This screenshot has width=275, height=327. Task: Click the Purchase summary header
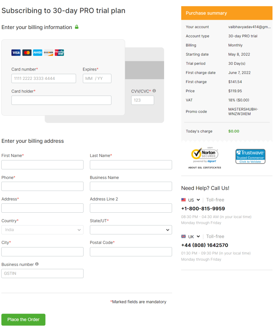[227, 13]
